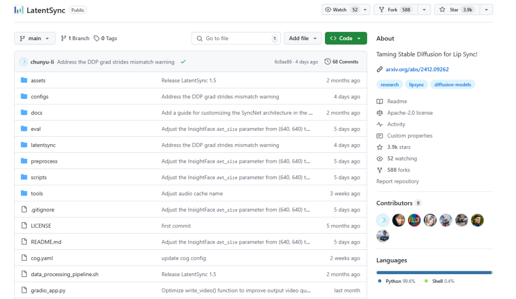
Task: Click the link icon beside the arxiv URL
Action: tap(380, 69)
